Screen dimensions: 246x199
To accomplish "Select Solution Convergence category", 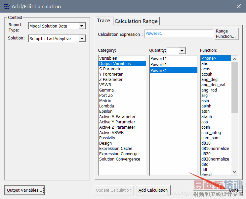I will click(x=122, y=159).
